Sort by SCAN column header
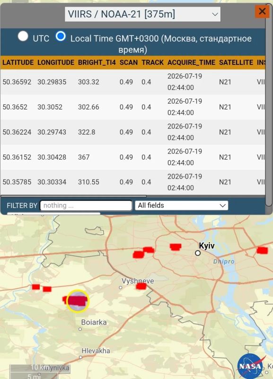Image resolution: width=273 pixels, height=379 pixels. coord(129,63)
